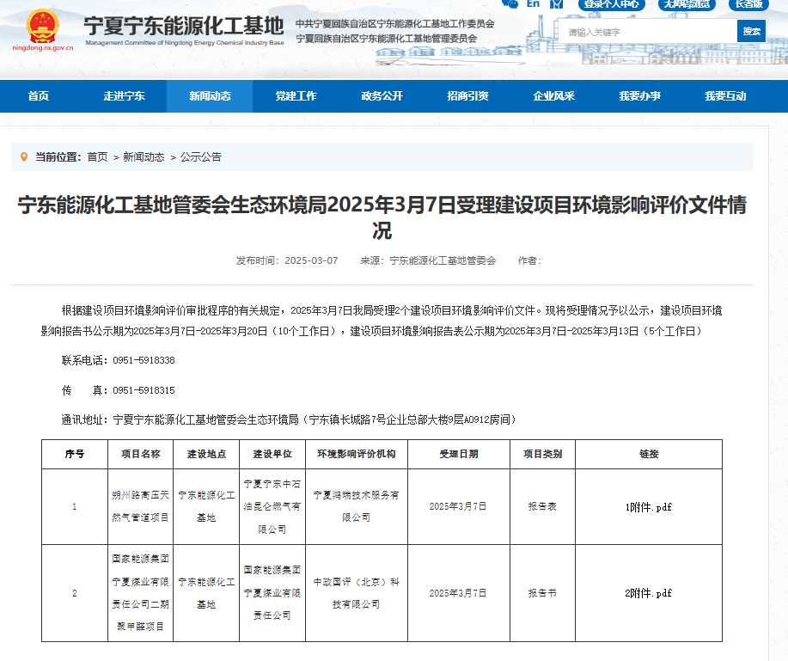Screen dimensions: 788x661
Task: Click the 2025年3月7日 date in row 2
Action: [x=458, y=593]
